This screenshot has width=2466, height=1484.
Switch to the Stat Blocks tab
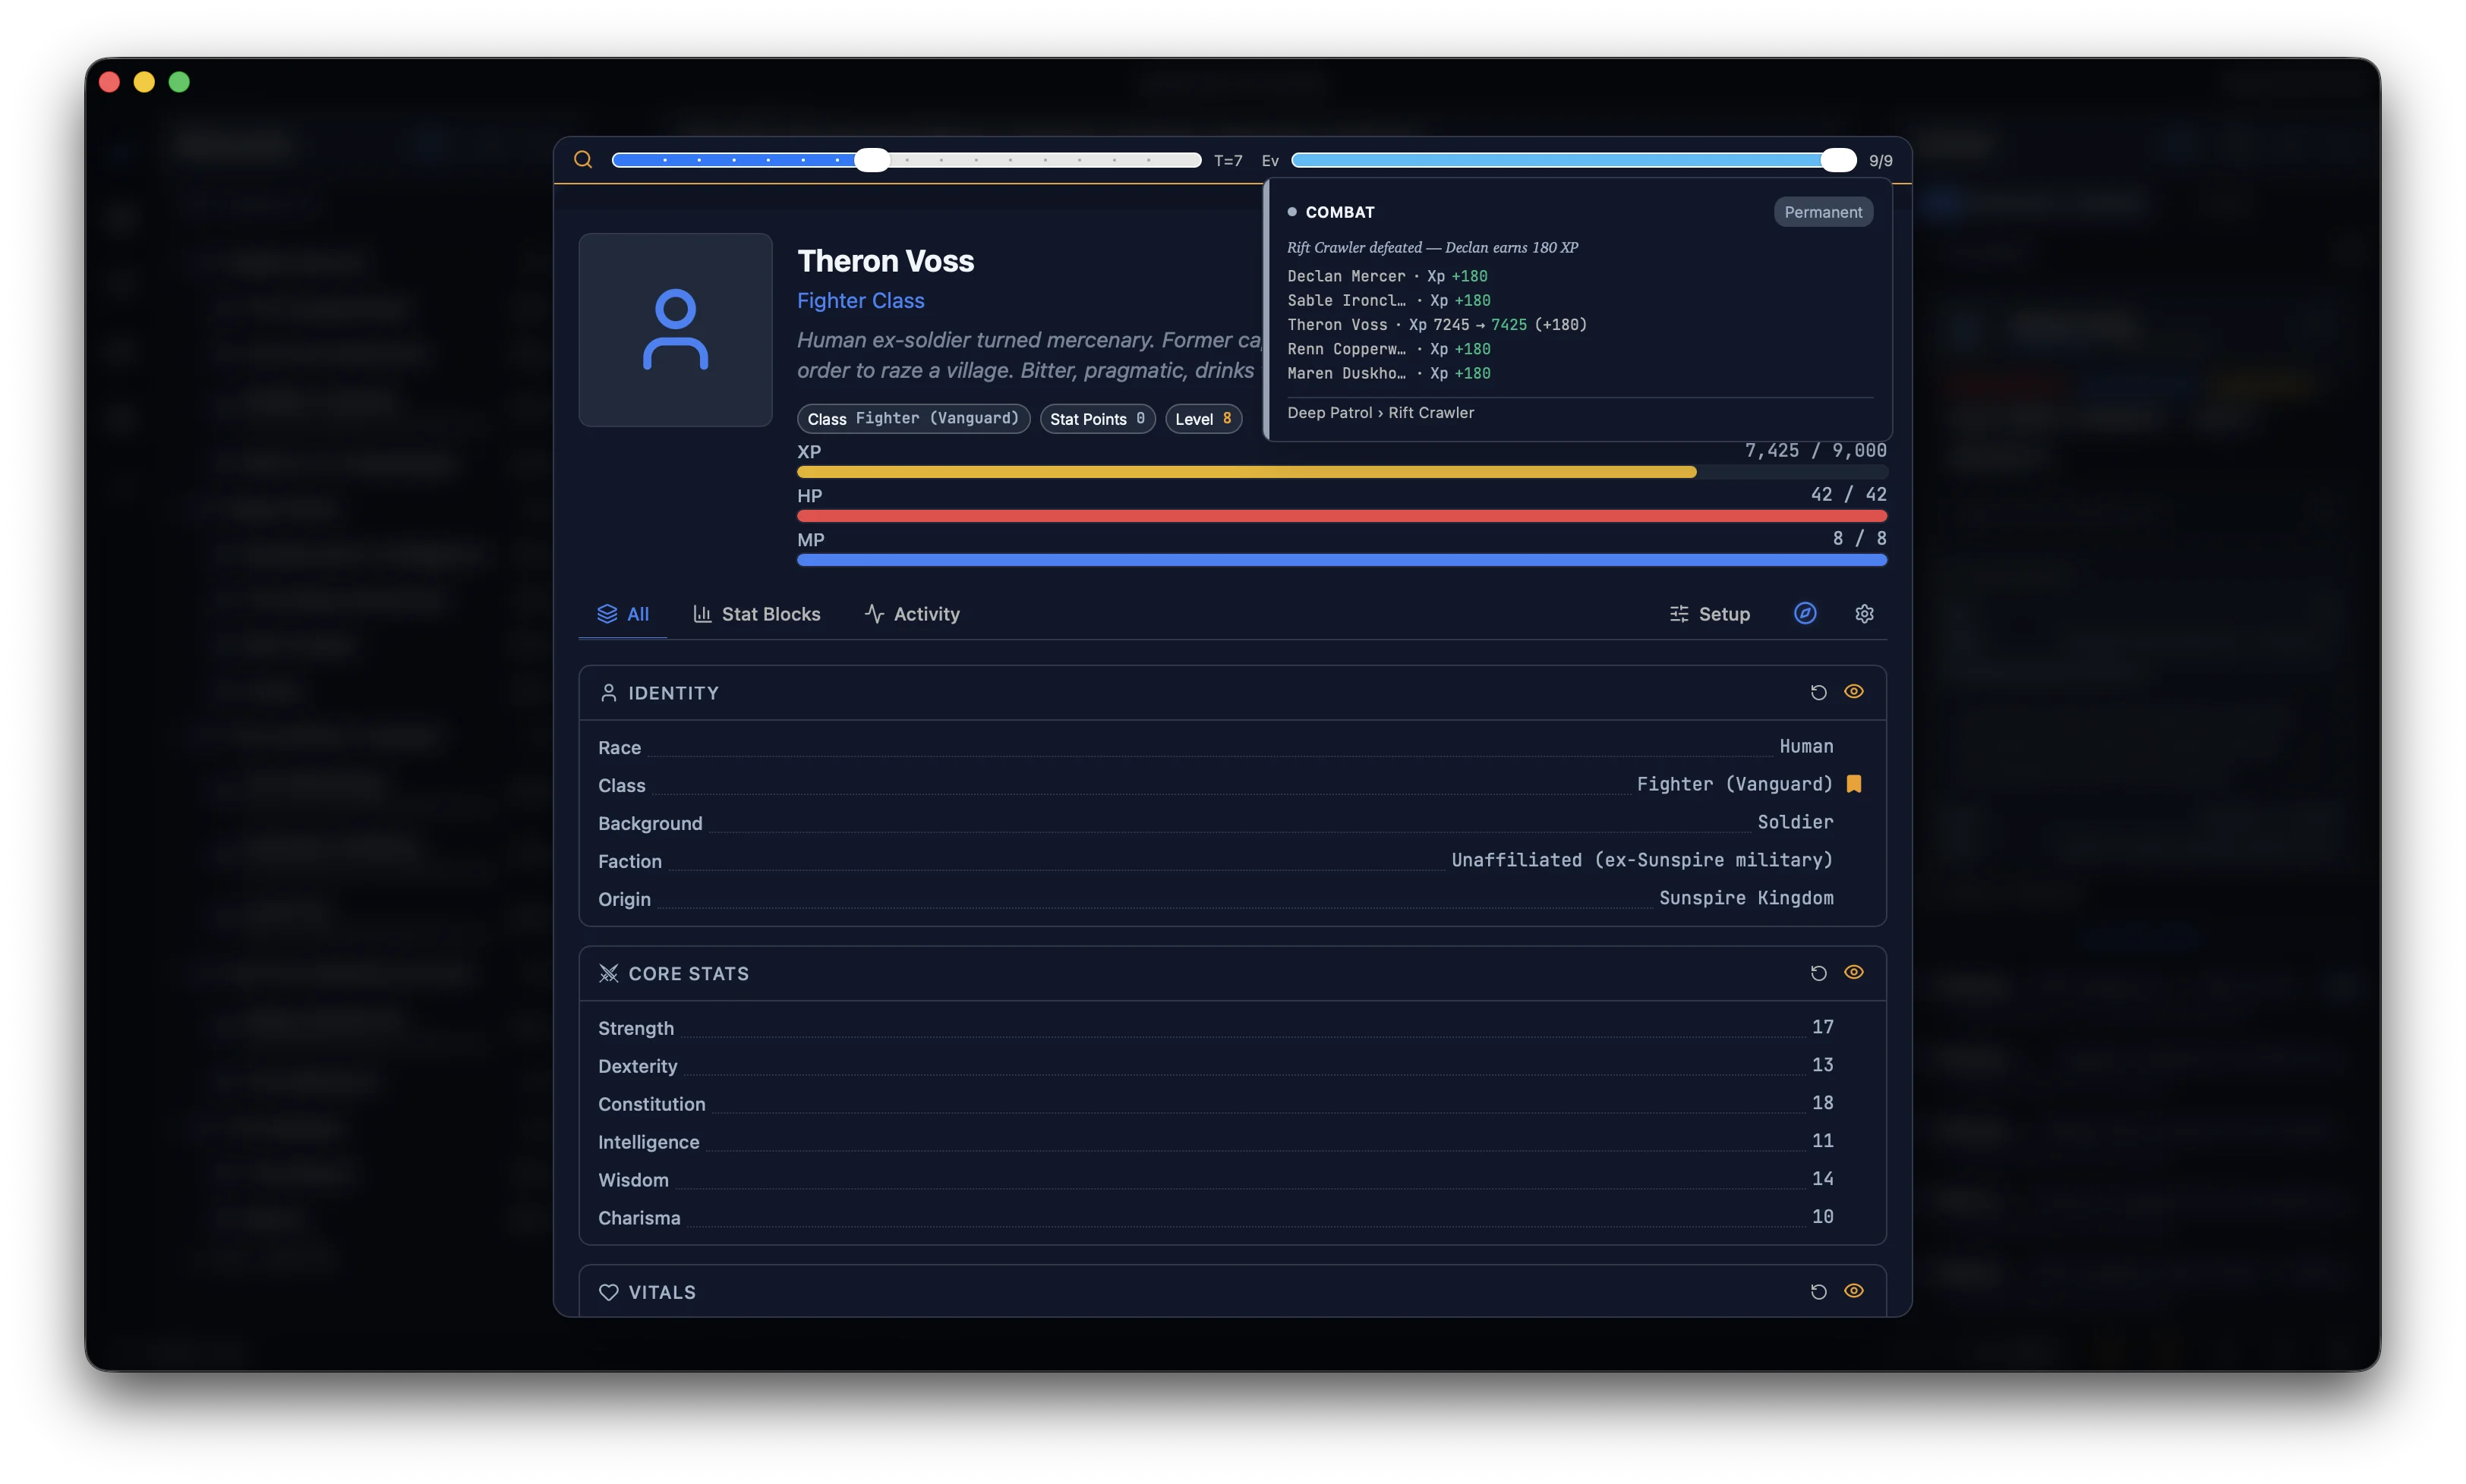click(x=756, y=614)
